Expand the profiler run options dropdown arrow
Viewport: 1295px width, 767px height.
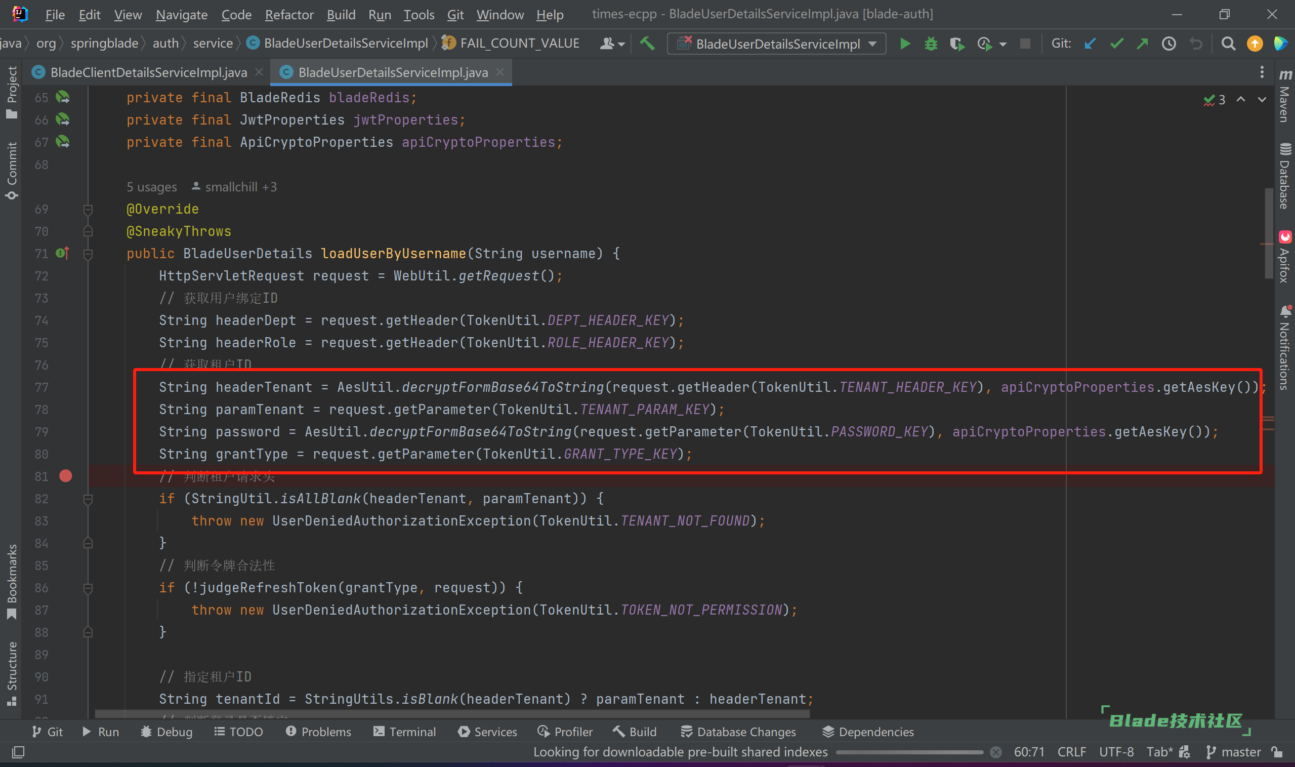[x=1002, y=45]
